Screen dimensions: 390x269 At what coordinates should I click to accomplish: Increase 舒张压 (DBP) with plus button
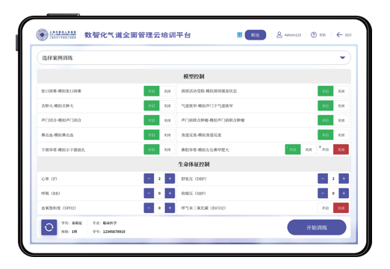[x=344, y=179]
